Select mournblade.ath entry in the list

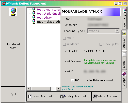click(49, 22)
